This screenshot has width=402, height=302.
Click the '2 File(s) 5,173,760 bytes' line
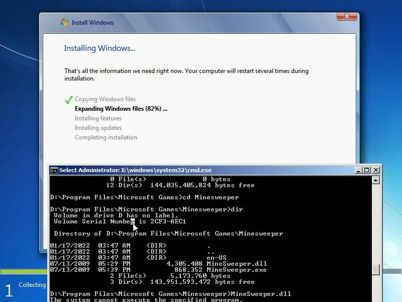pos(170,276)
